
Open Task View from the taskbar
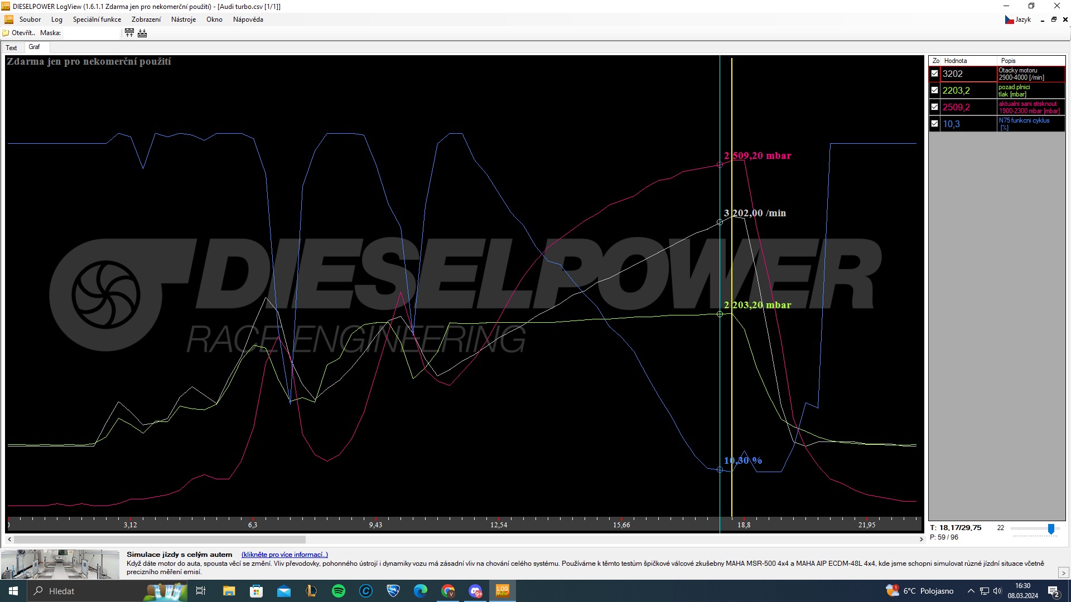201,591
